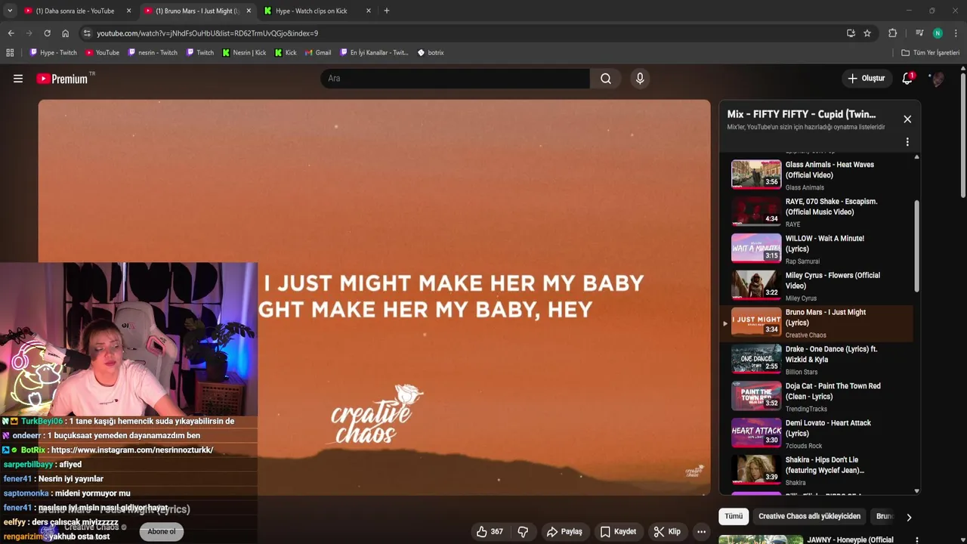Open Tüm Yer İşaretleri folder
Image resolution: width=967 pixels, height=544 pixels.
click(x=931, y=53)
